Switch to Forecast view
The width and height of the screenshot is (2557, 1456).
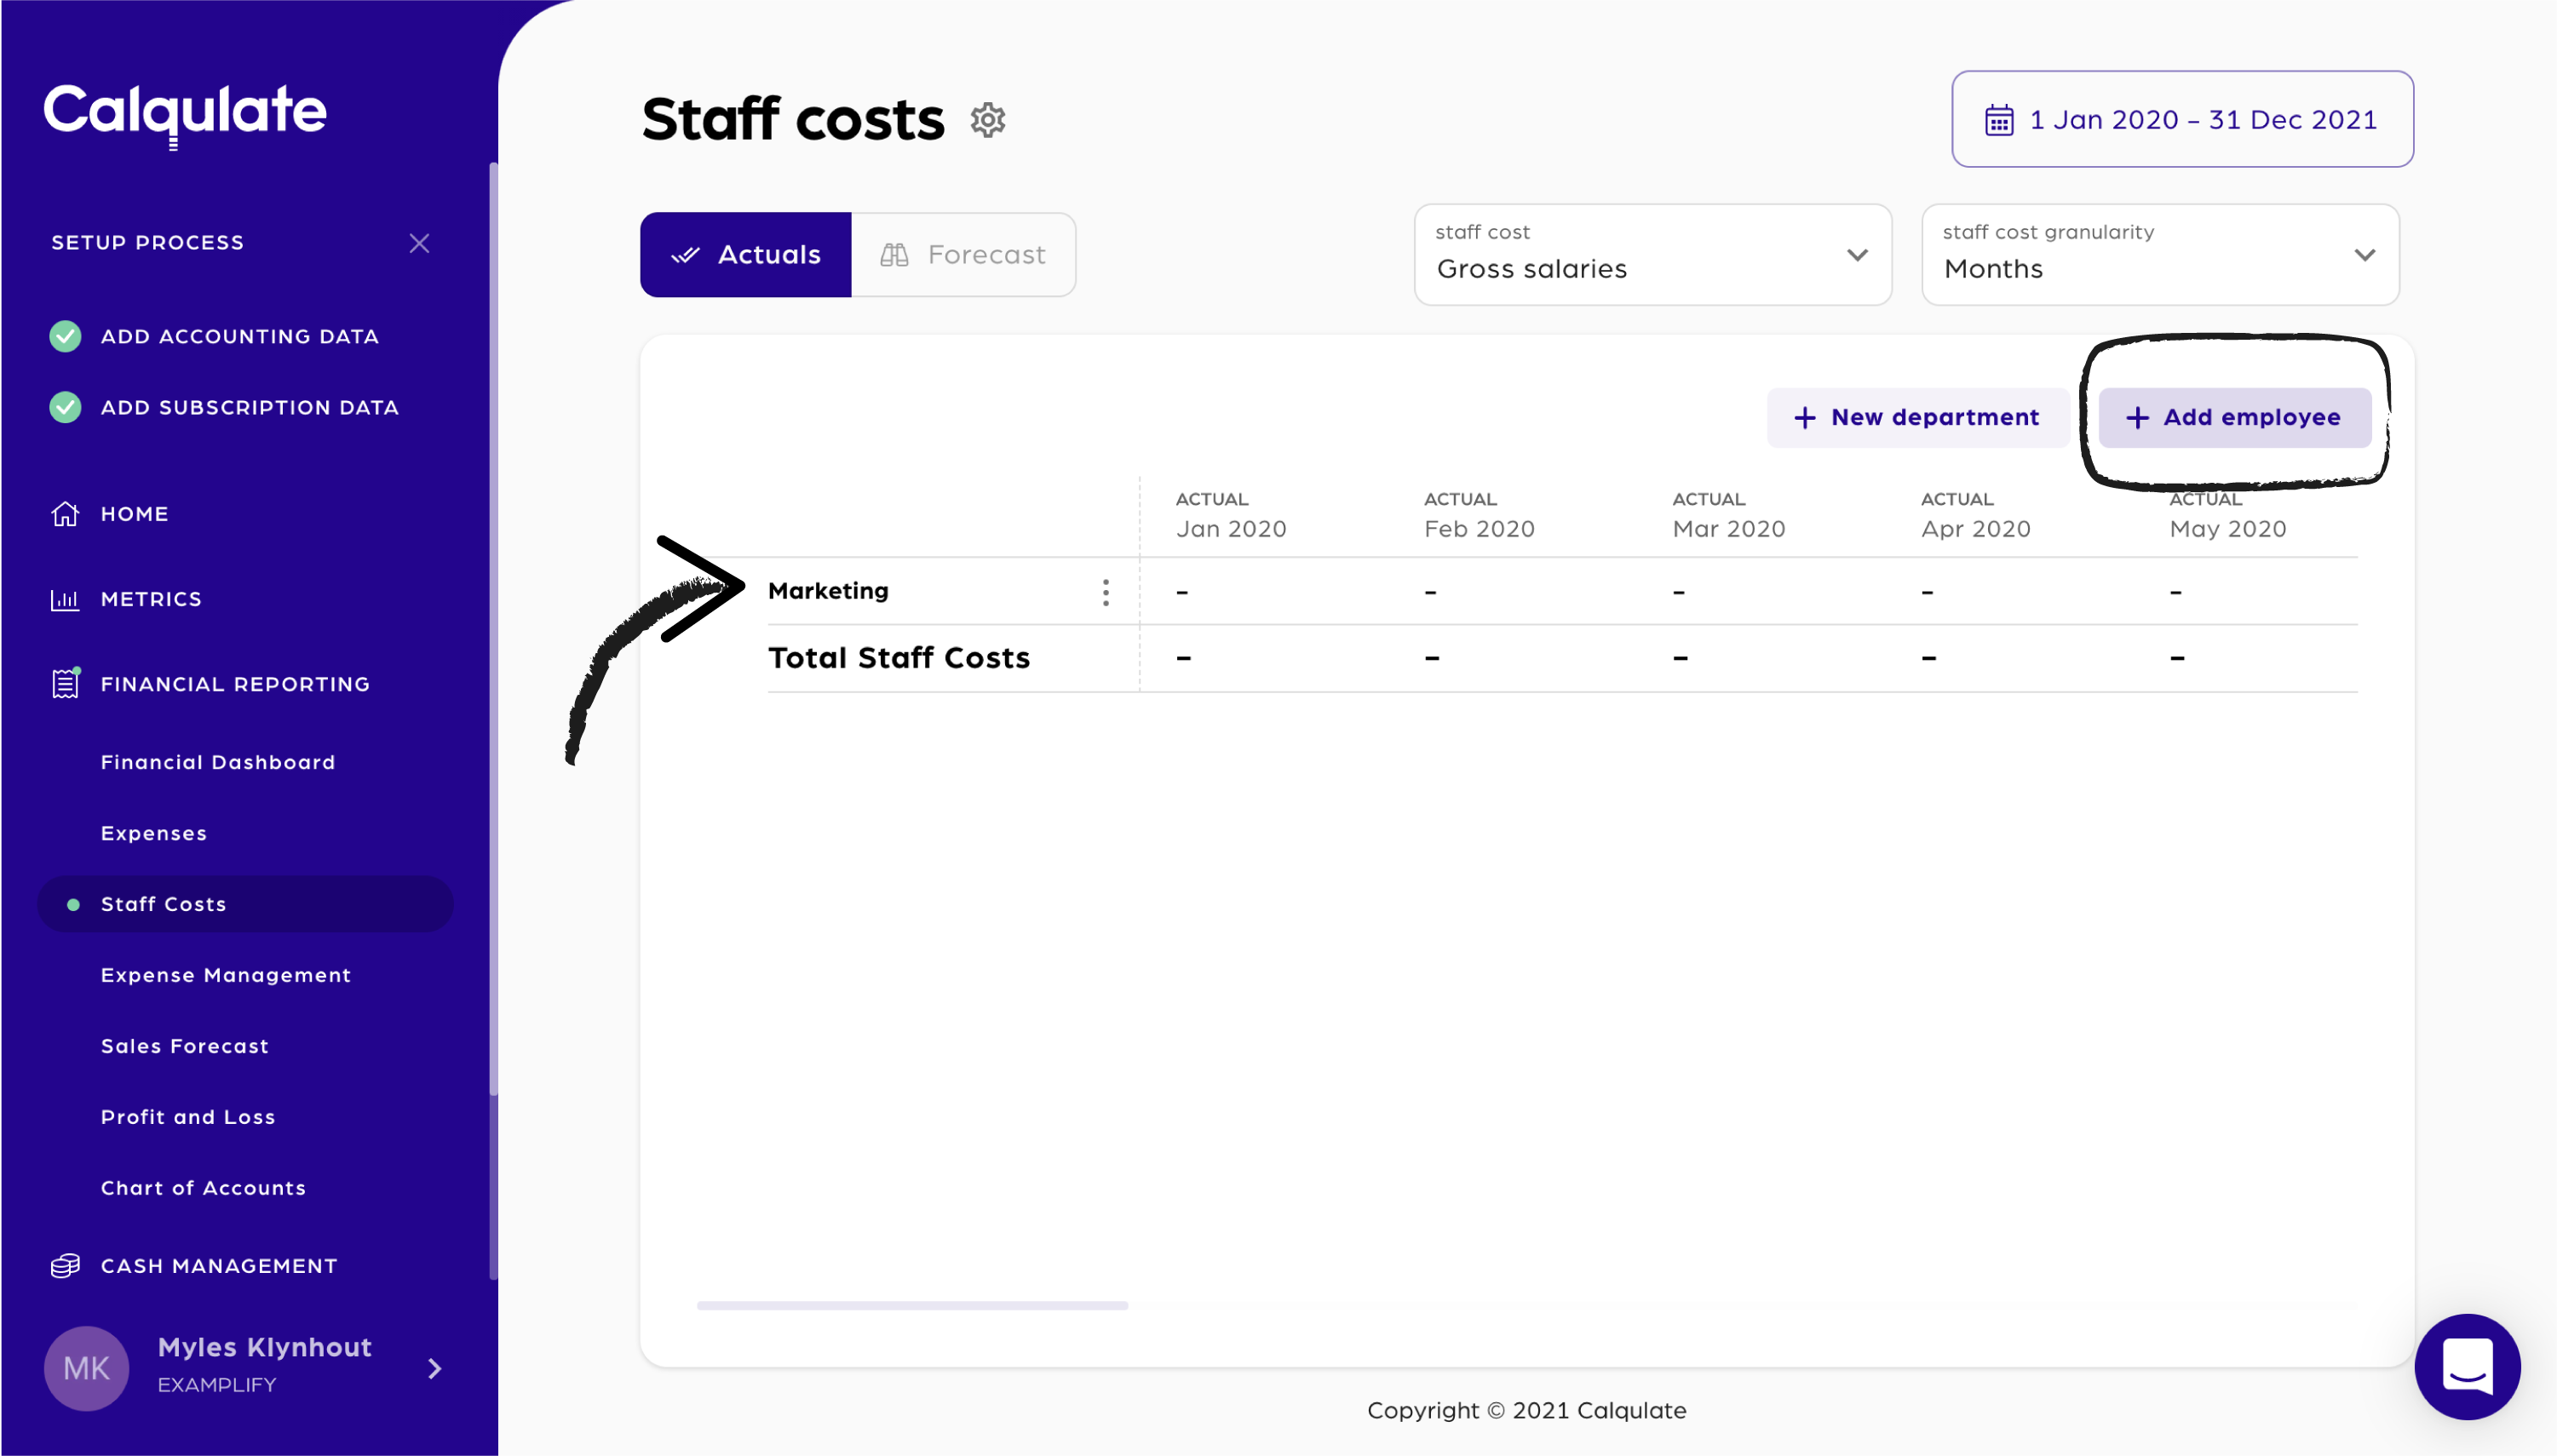point(963,255)
